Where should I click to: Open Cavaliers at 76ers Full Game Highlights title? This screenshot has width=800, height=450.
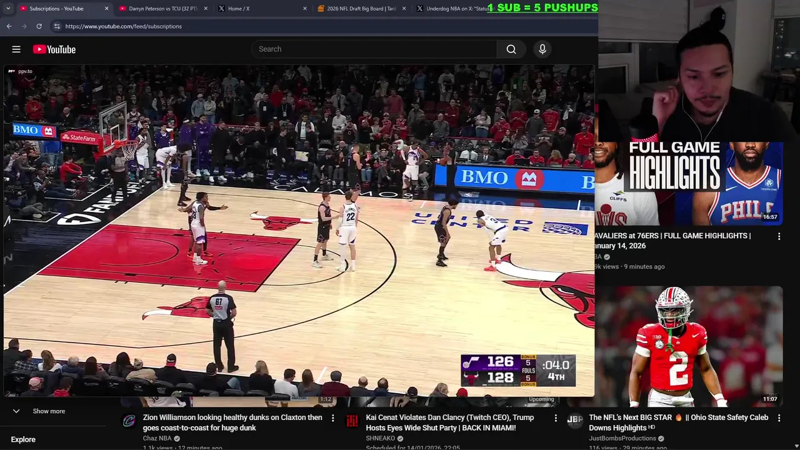tap(672, 241)
